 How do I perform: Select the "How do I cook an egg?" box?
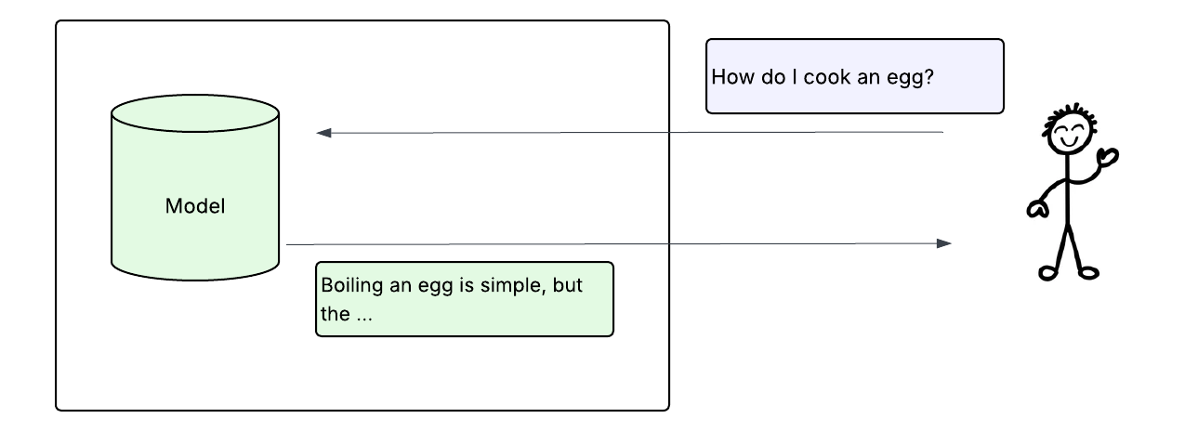tap(854, 76)
